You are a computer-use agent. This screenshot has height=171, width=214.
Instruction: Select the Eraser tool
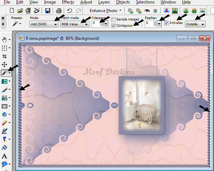tap(4, 123)
